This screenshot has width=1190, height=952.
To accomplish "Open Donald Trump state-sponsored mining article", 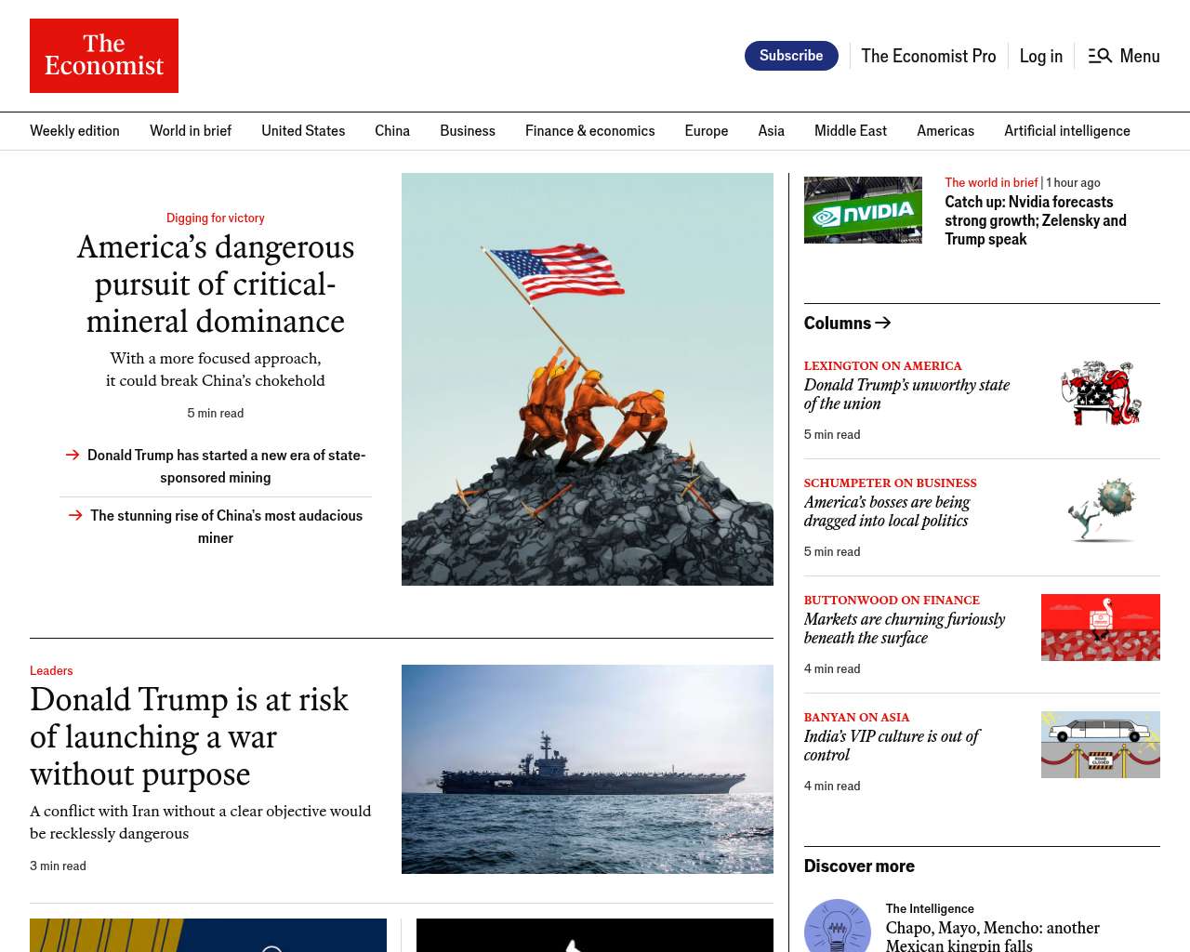I will pyautogui.click(x=226, y=466).
